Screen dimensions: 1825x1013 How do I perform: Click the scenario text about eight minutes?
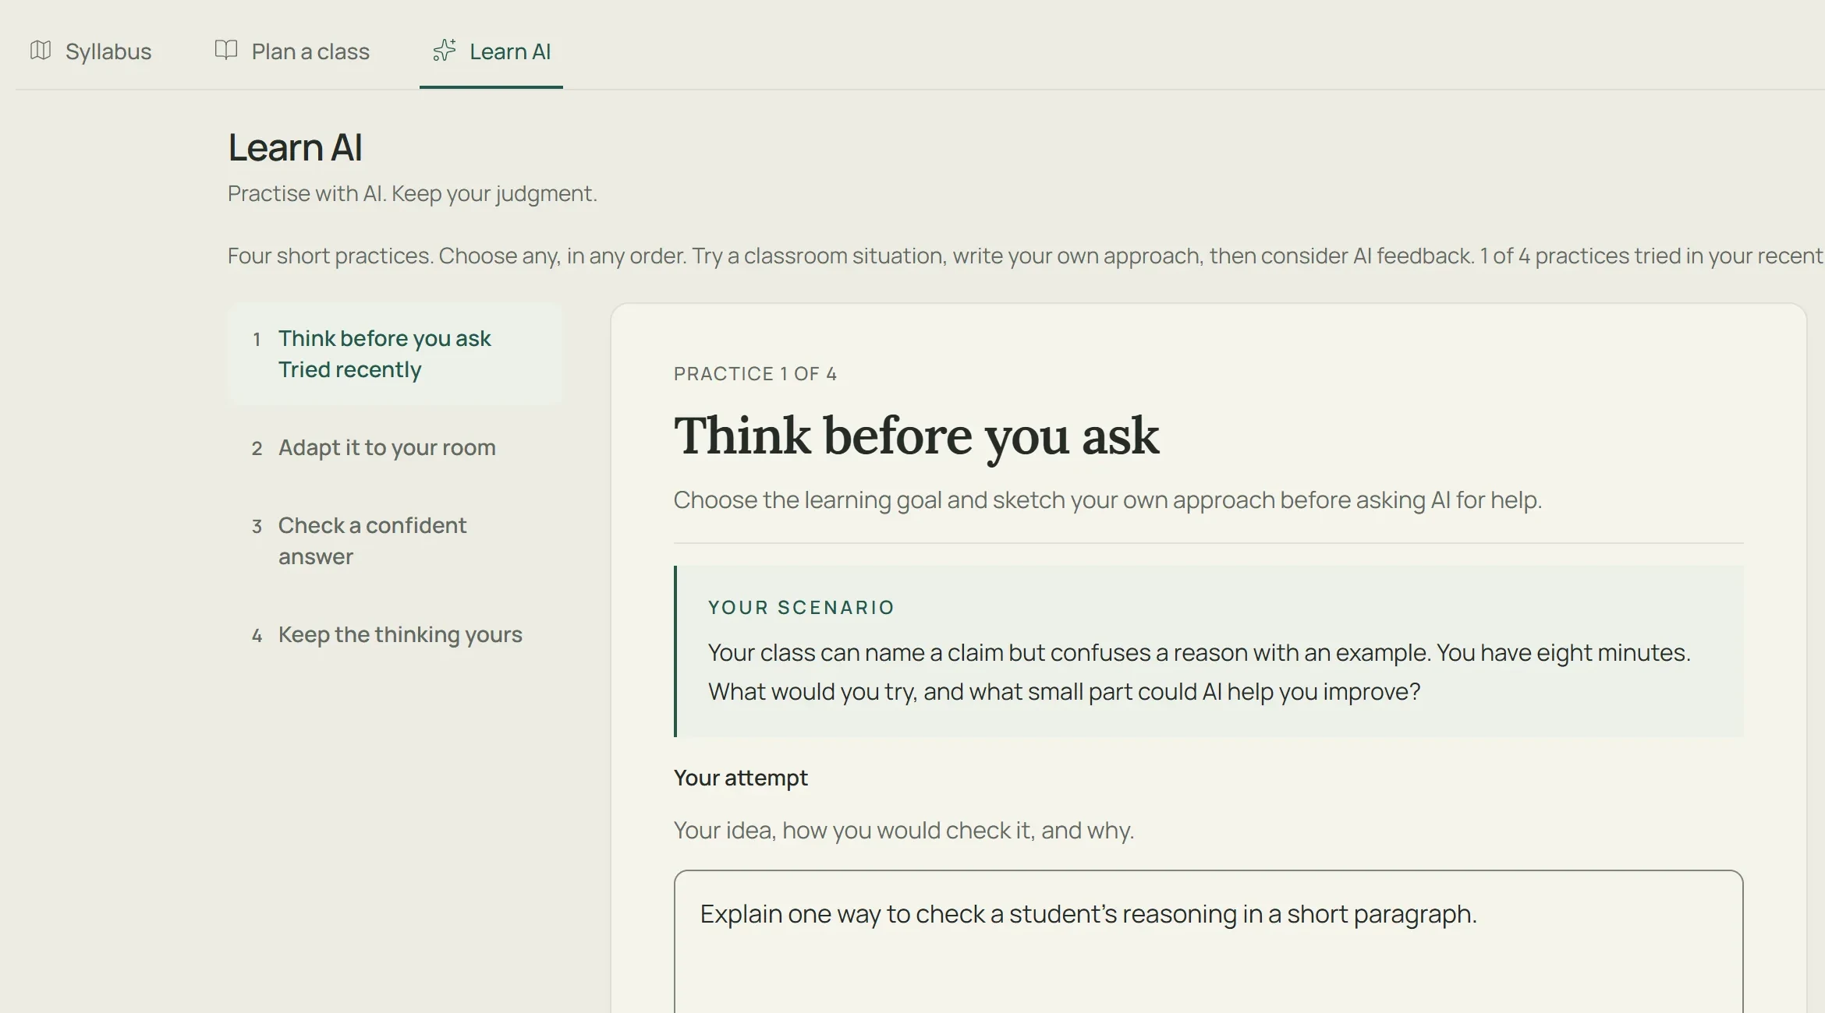coord(1200,672)
